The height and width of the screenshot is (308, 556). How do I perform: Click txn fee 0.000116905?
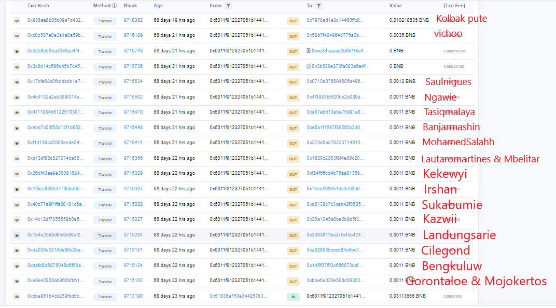(454, 51)
